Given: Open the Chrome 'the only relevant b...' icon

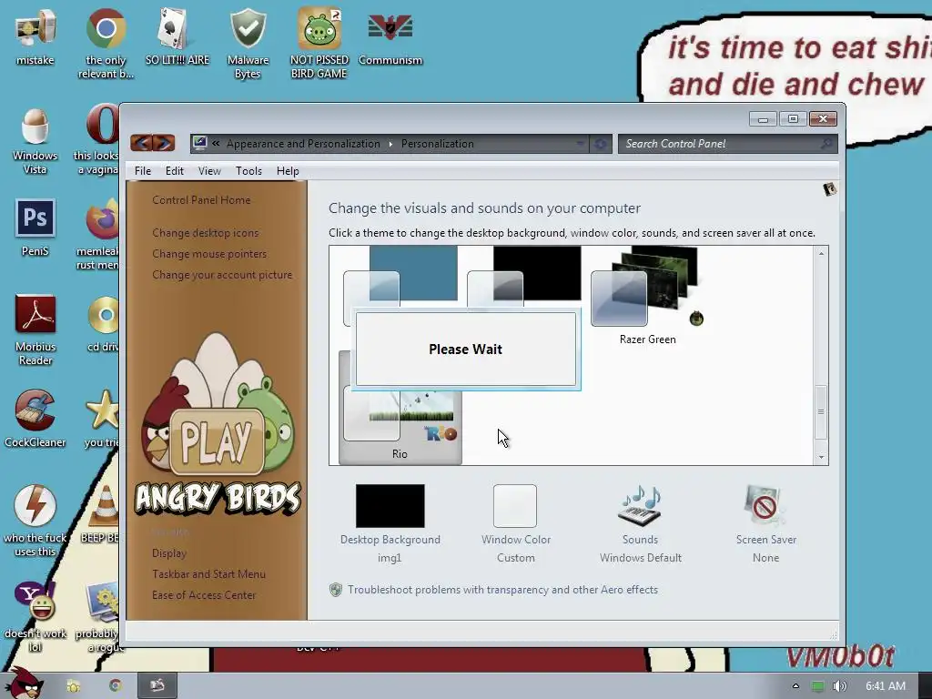Looking at the screenshot, I should [x=106, y=43].
